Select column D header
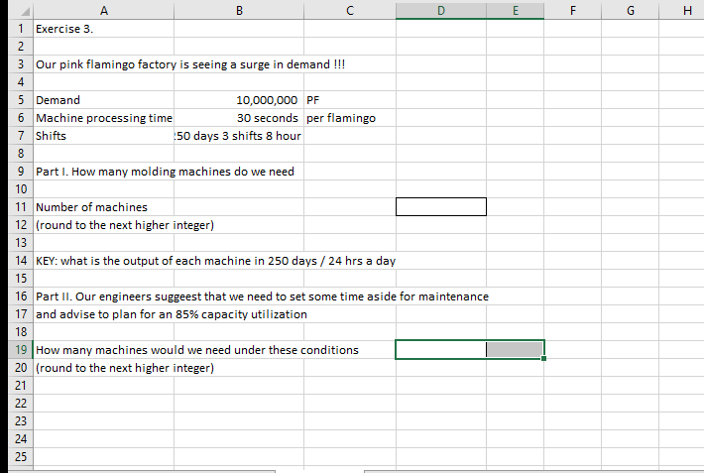Screen dimensions: 704x473 click(441, 10)
